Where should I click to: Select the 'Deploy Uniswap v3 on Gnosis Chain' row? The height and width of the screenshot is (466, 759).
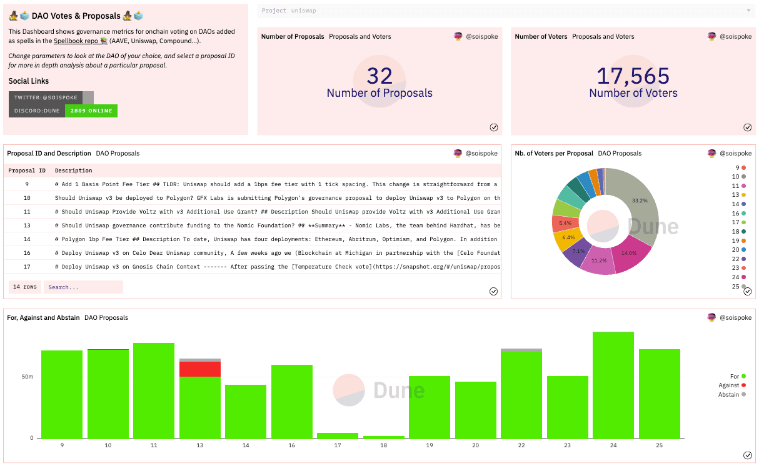point(253,267)
